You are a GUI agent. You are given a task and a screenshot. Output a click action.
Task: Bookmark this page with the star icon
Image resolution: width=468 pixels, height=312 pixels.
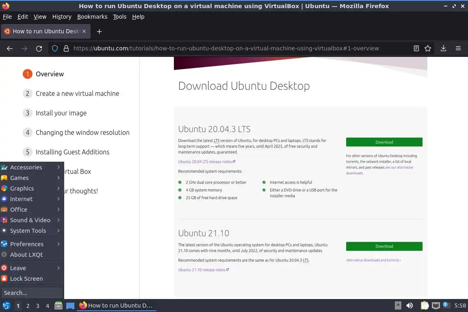428,48
